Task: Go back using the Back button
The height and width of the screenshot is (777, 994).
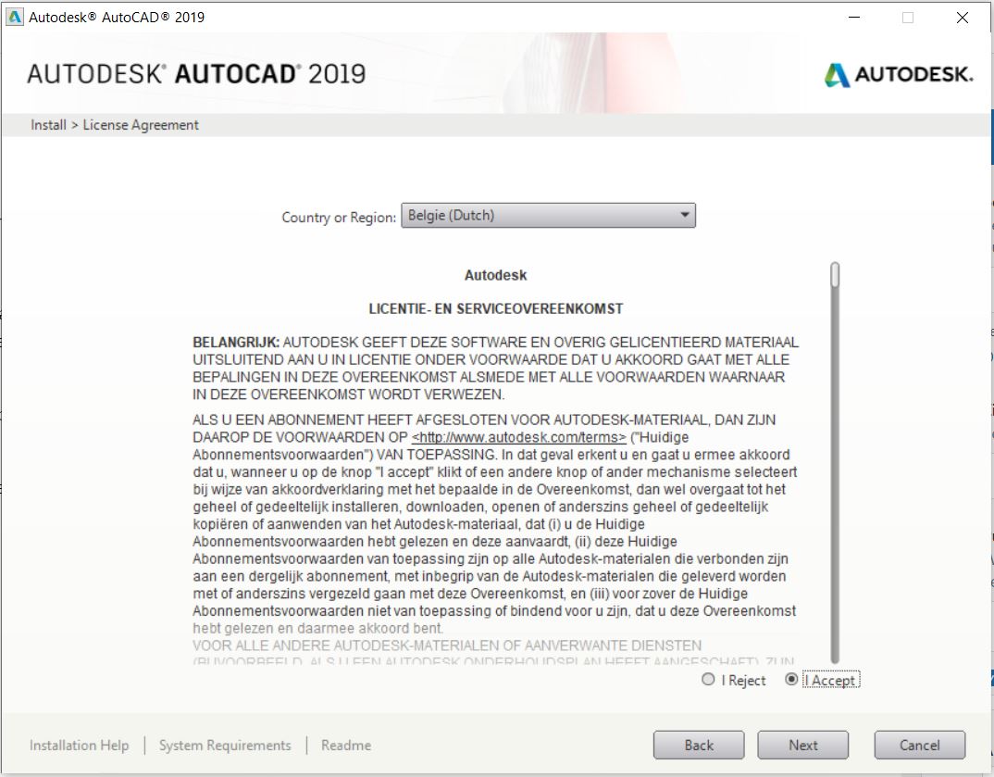Action: pos(699,746)
